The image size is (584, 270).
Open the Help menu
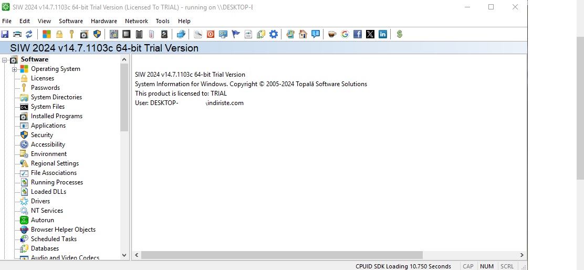(x=184, y=21)
